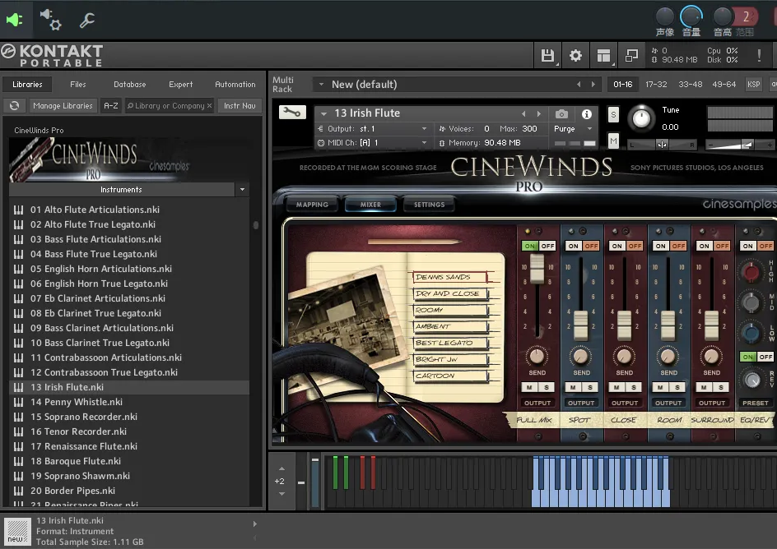Go to previous multi with left arrow
Viewport: 777px width, 549px height.
pyautogui.click(x=579, y=85)
